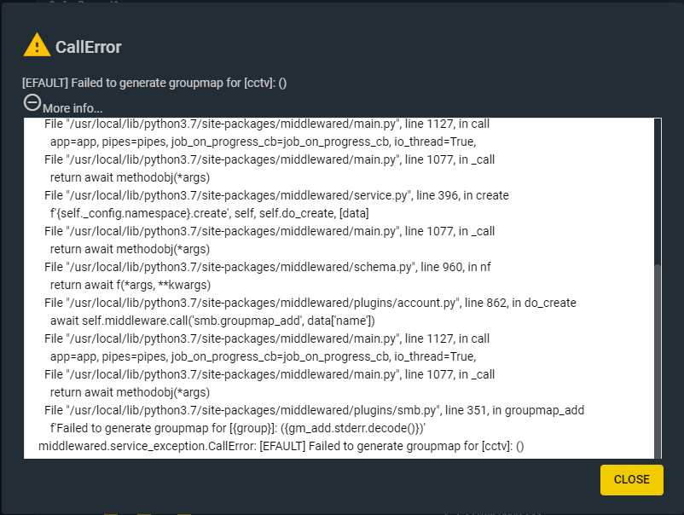Click the smb.py line 351 traceback entry
This screenshot has width=684, height=515.
(x=314, y=410)
